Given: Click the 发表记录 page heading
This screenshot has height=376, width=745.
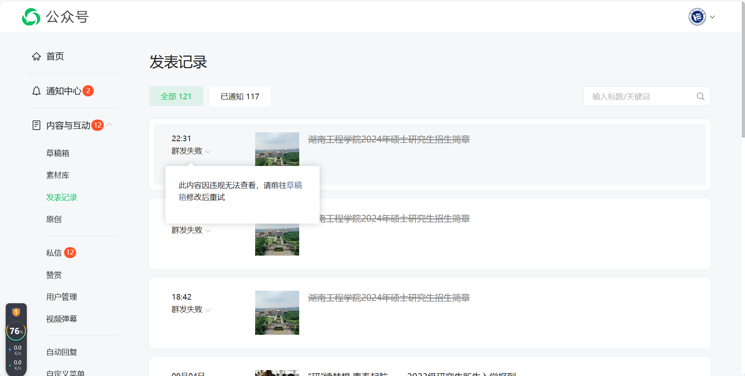Looking at the screenshot, I should [x=178, y=62].
